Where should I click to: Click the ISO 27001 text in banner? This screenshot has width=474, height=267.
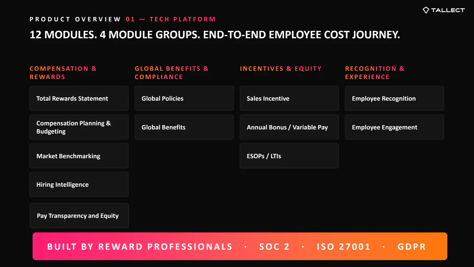tap(344, 247)
